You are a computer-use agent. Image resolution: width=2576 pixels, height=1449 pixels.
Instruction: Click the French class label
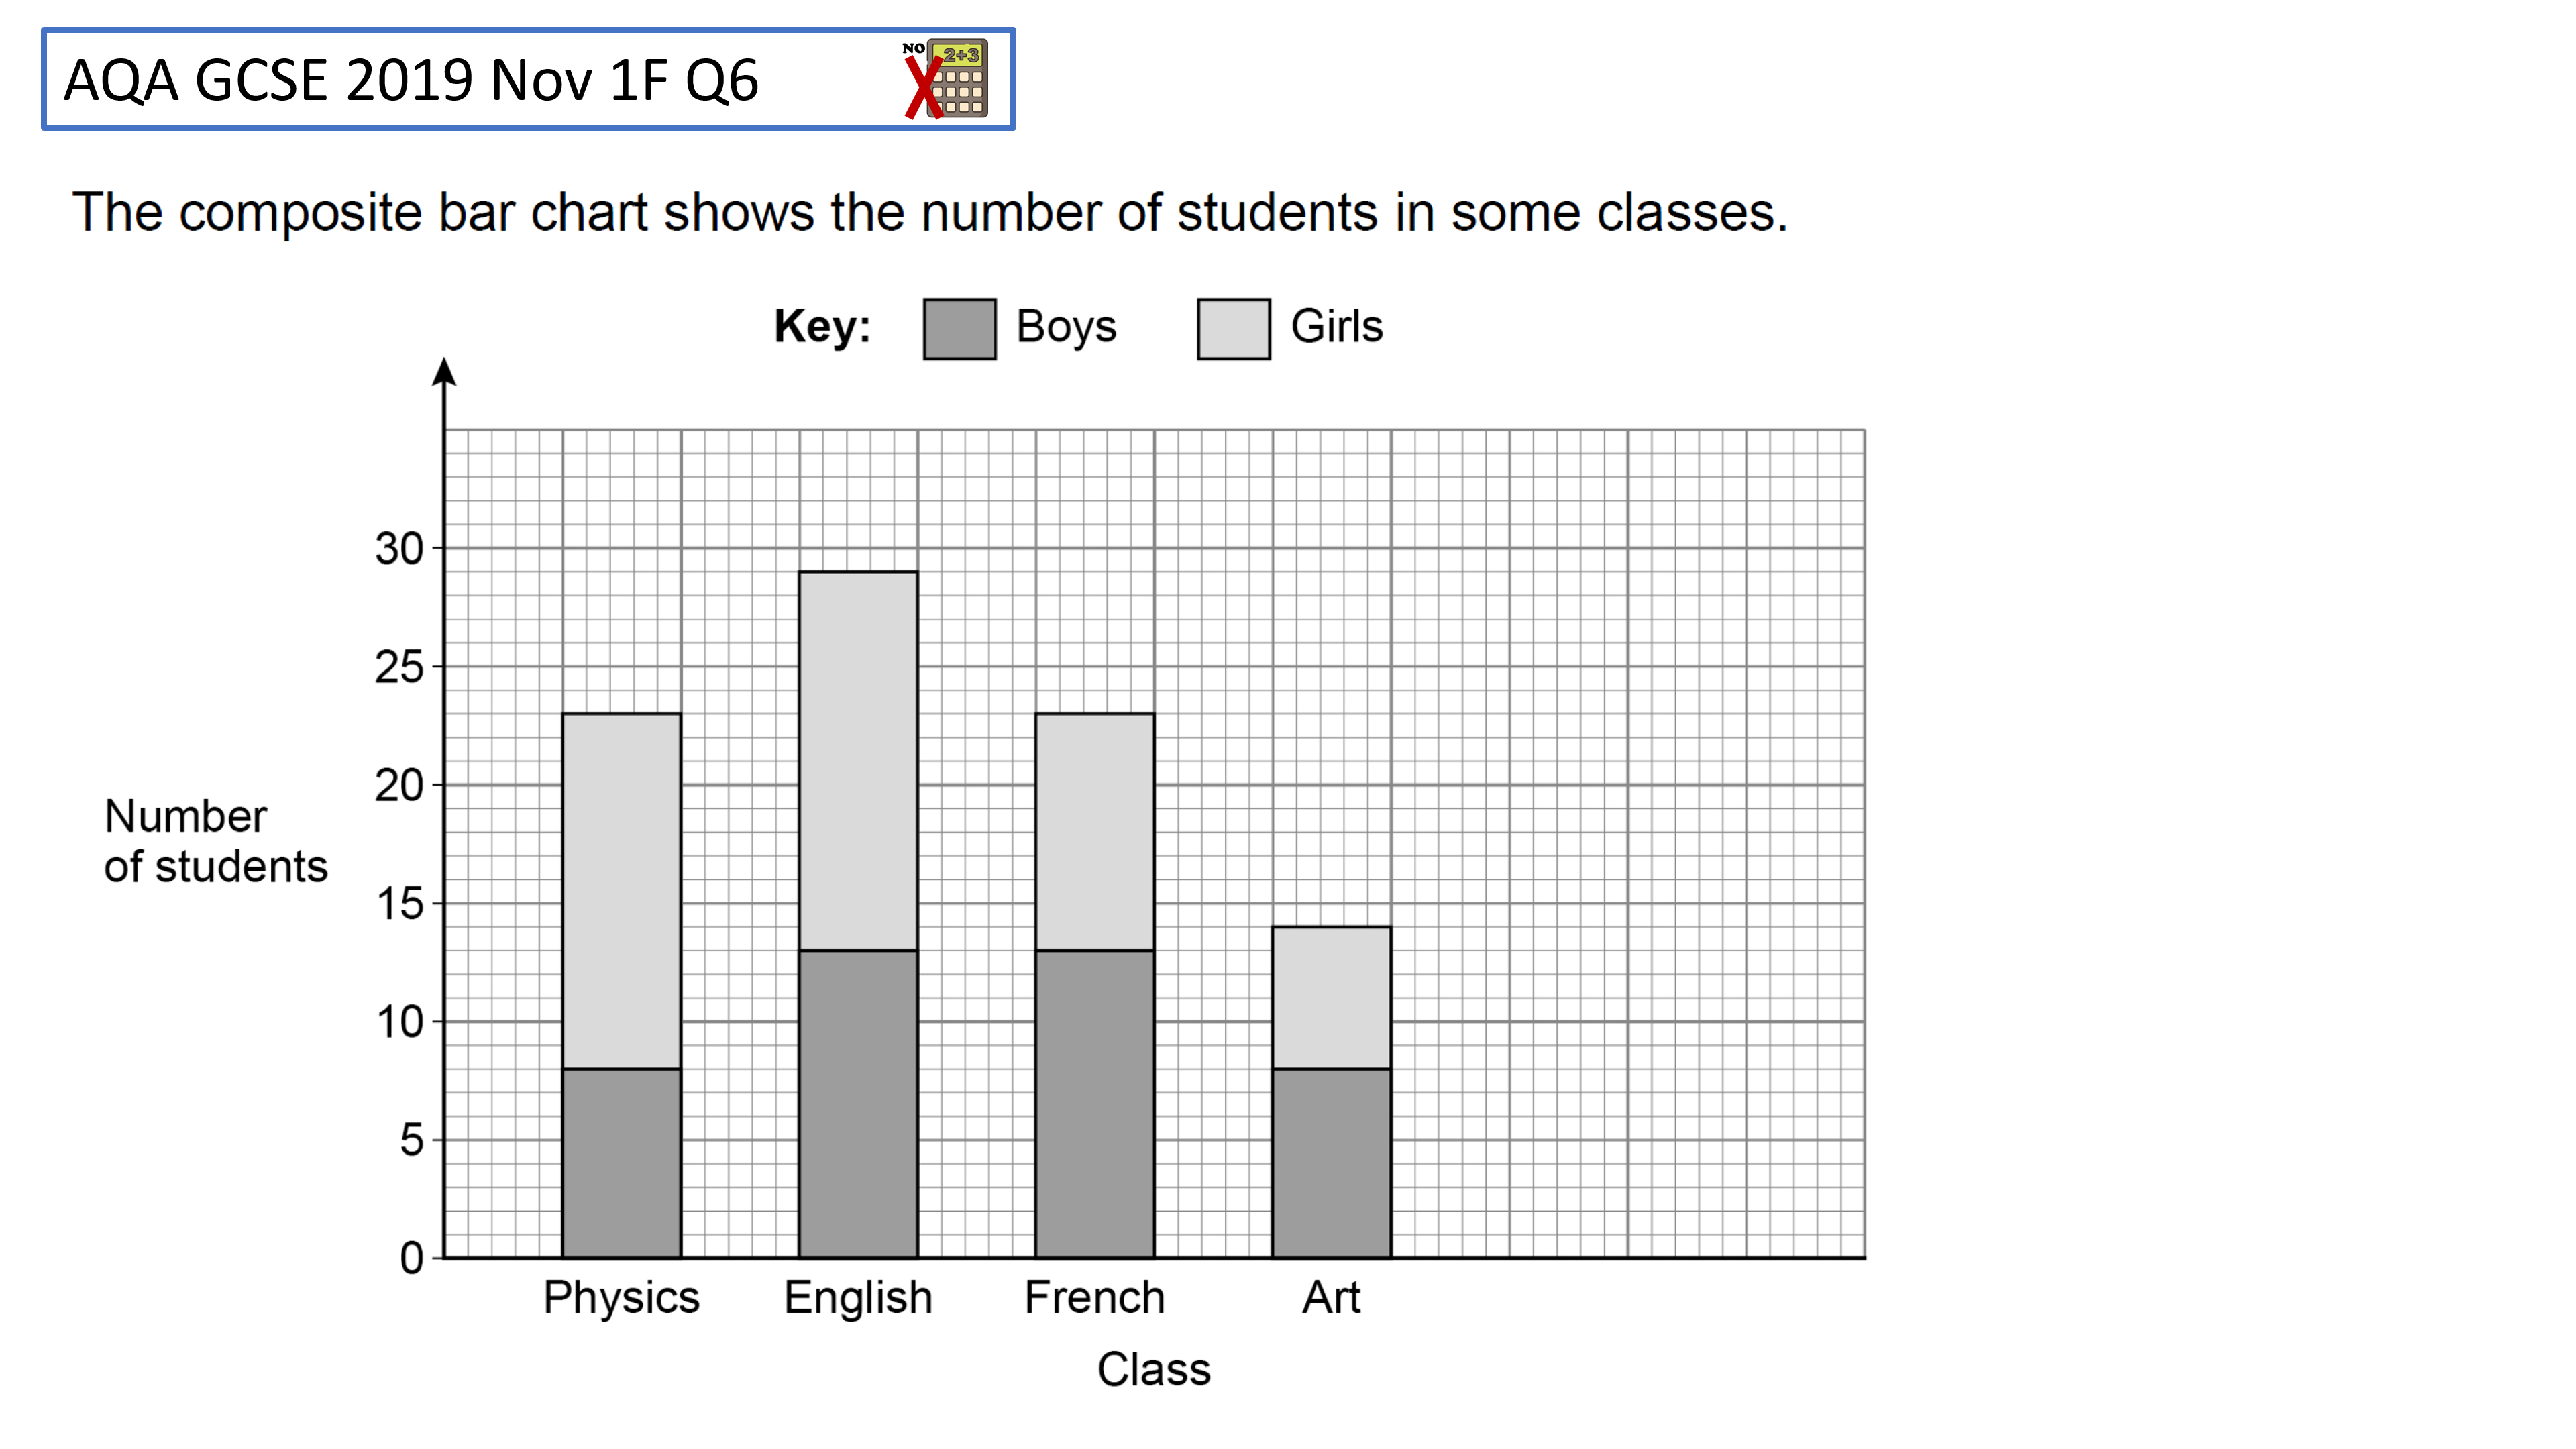(x=1095, y=1298)
